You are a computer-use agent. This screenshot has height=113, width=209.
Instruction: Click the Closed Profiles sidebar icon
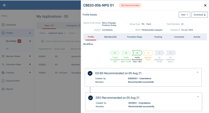pos(3,81)
